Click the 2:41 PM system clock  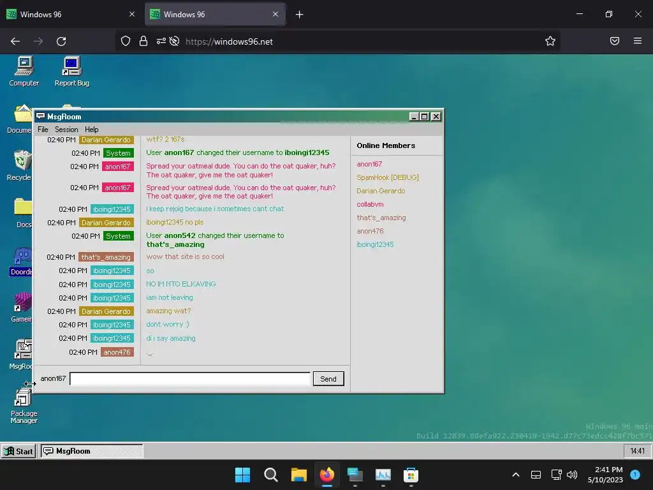[605, 475]
